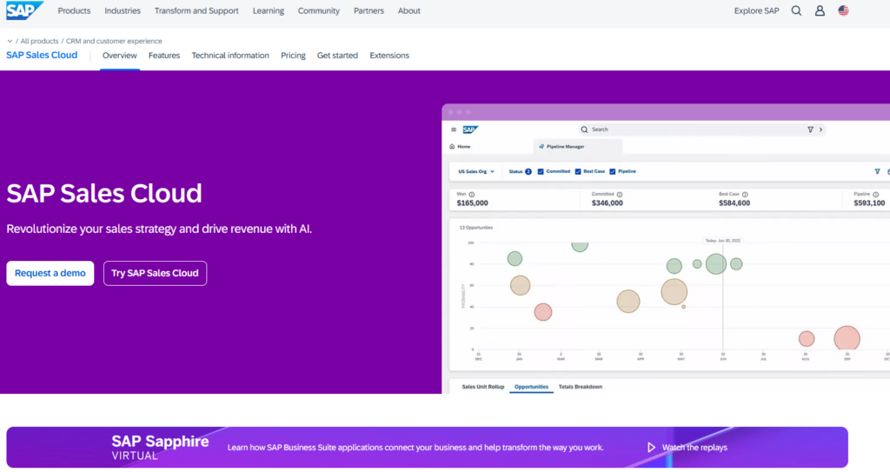This screenshot has height=472, width=890.
Task: Click the Watch the replays link
Action: (694, 448)
